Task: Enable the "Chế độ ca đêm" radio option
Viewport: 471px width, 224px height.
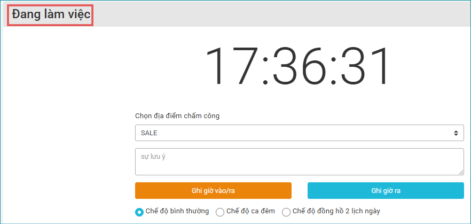Action: click(x=220, y=212)
